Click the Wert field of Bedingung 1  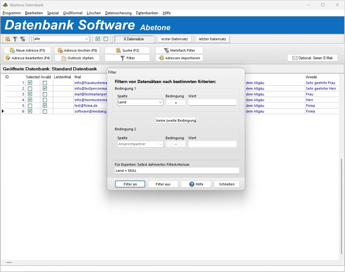212,102
